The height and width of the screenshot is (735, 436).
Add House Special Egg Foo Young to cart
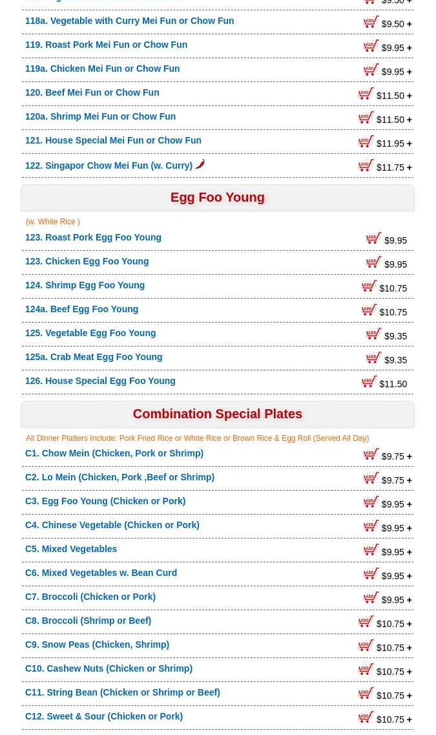tap(369, 382)
